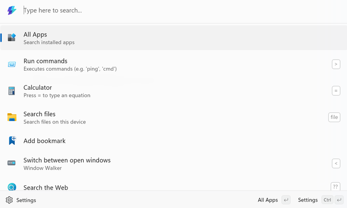Open the All Apps list entry
The image size is (347, 208).
click(x=173, y=37)
